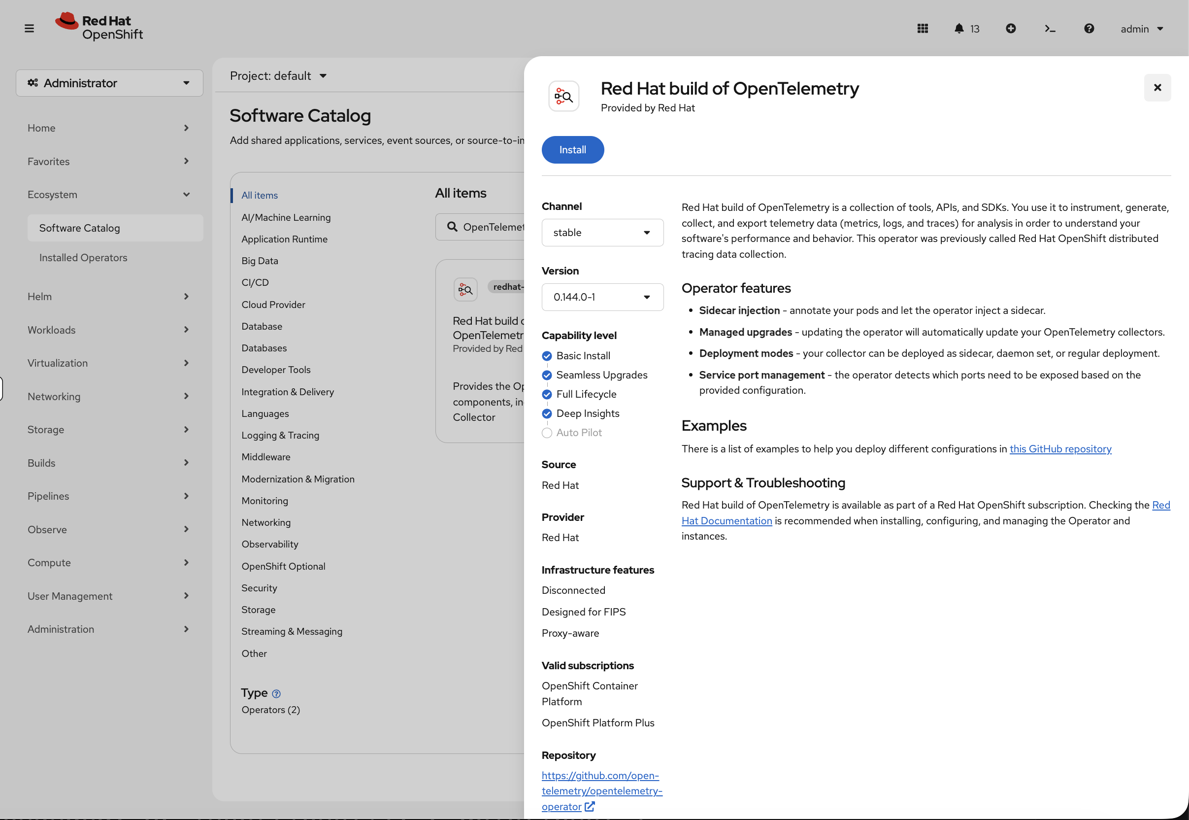The height and width of the screenshot is (820, 1189).
Task: Open the help question mark icon
Action: (1089, 28)
